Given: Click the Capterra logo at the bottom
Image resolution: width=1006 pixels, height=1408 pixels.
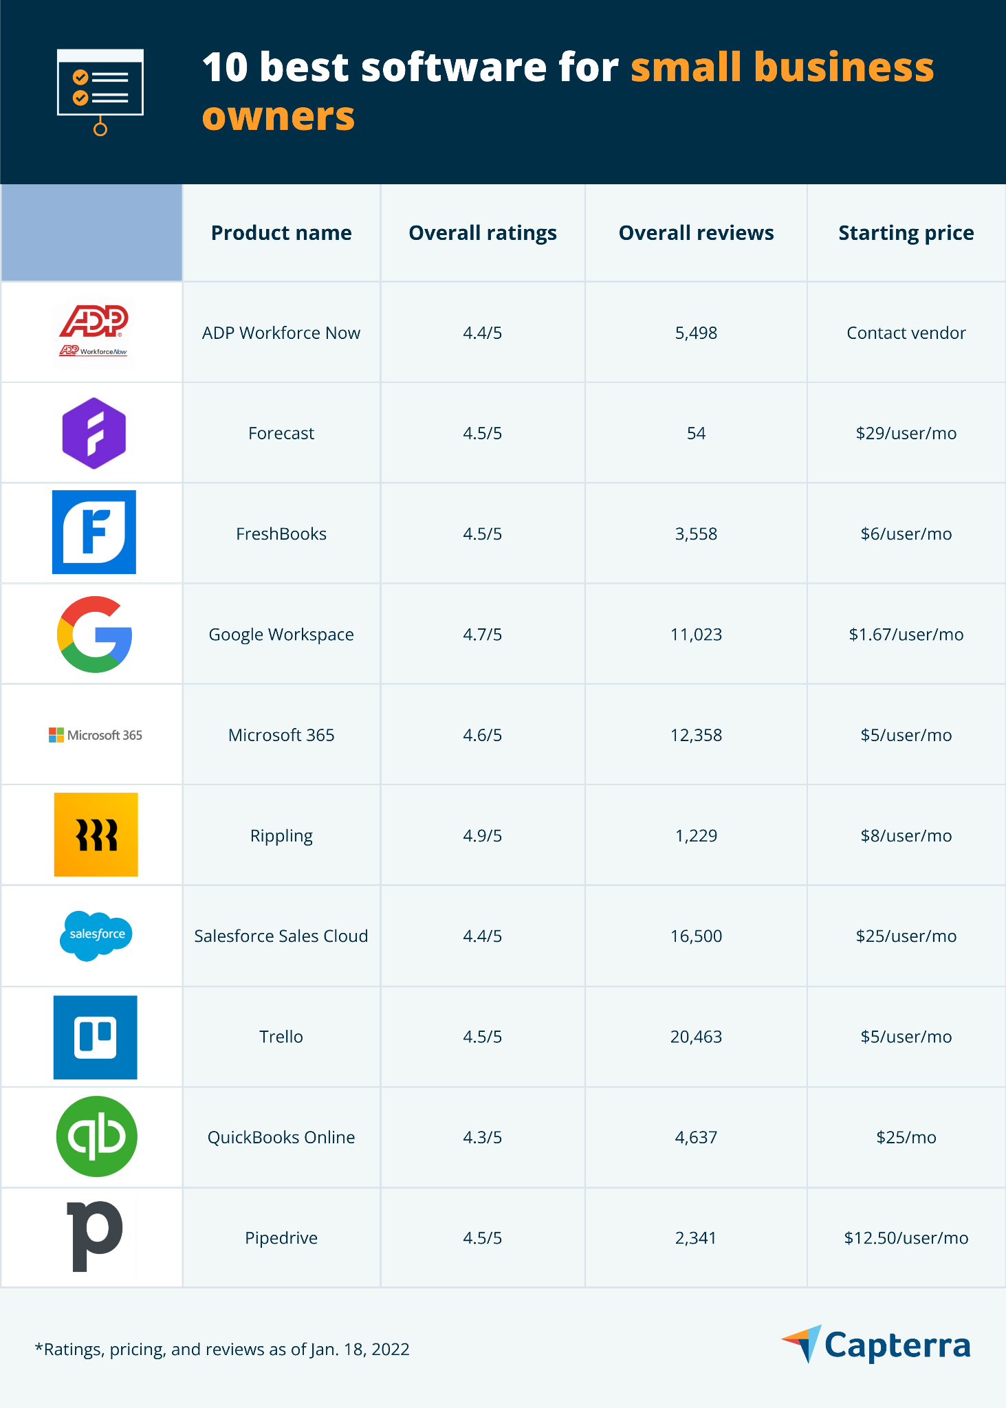Looking at the screenshot, I should pyautogui.click(x=876, y=1345).
